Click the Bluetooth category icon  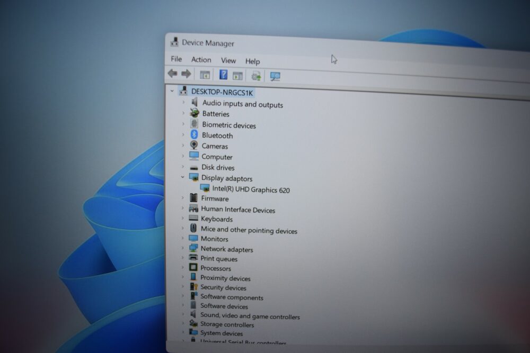click(194, 134)
